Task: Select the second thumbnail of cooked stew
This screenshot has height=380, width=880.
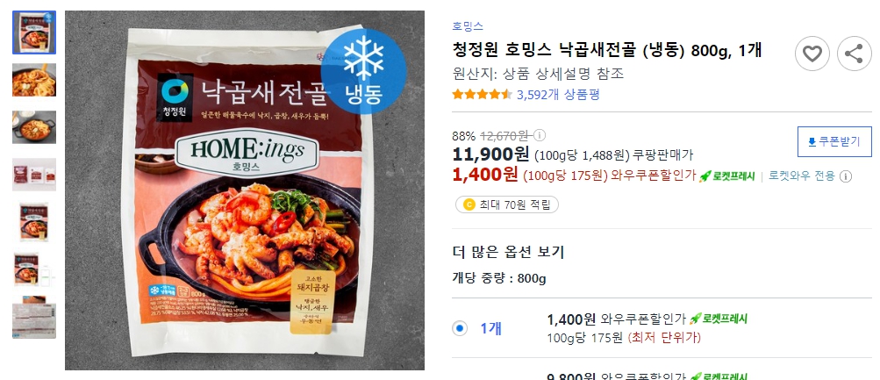Action: pyautogui.click(x=34, y=80)
